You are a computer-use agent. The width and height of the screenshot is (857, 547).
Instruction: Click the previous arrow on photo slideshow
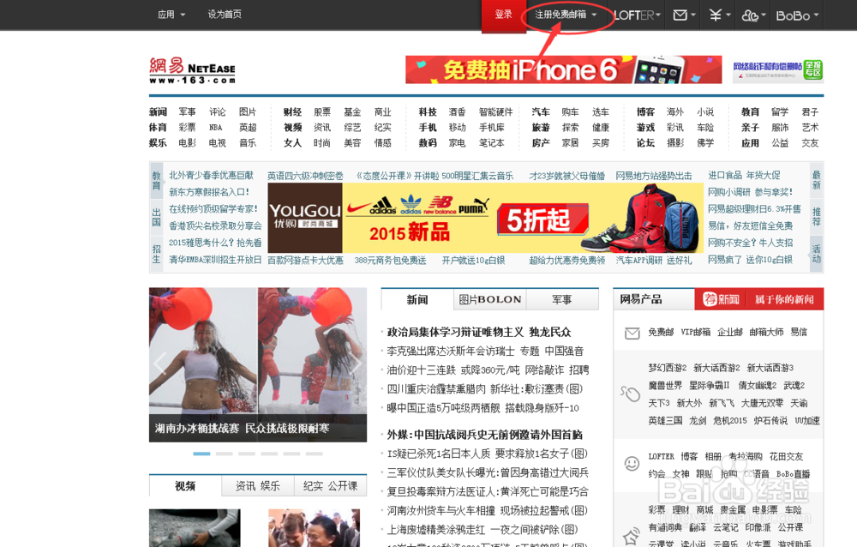159,364
